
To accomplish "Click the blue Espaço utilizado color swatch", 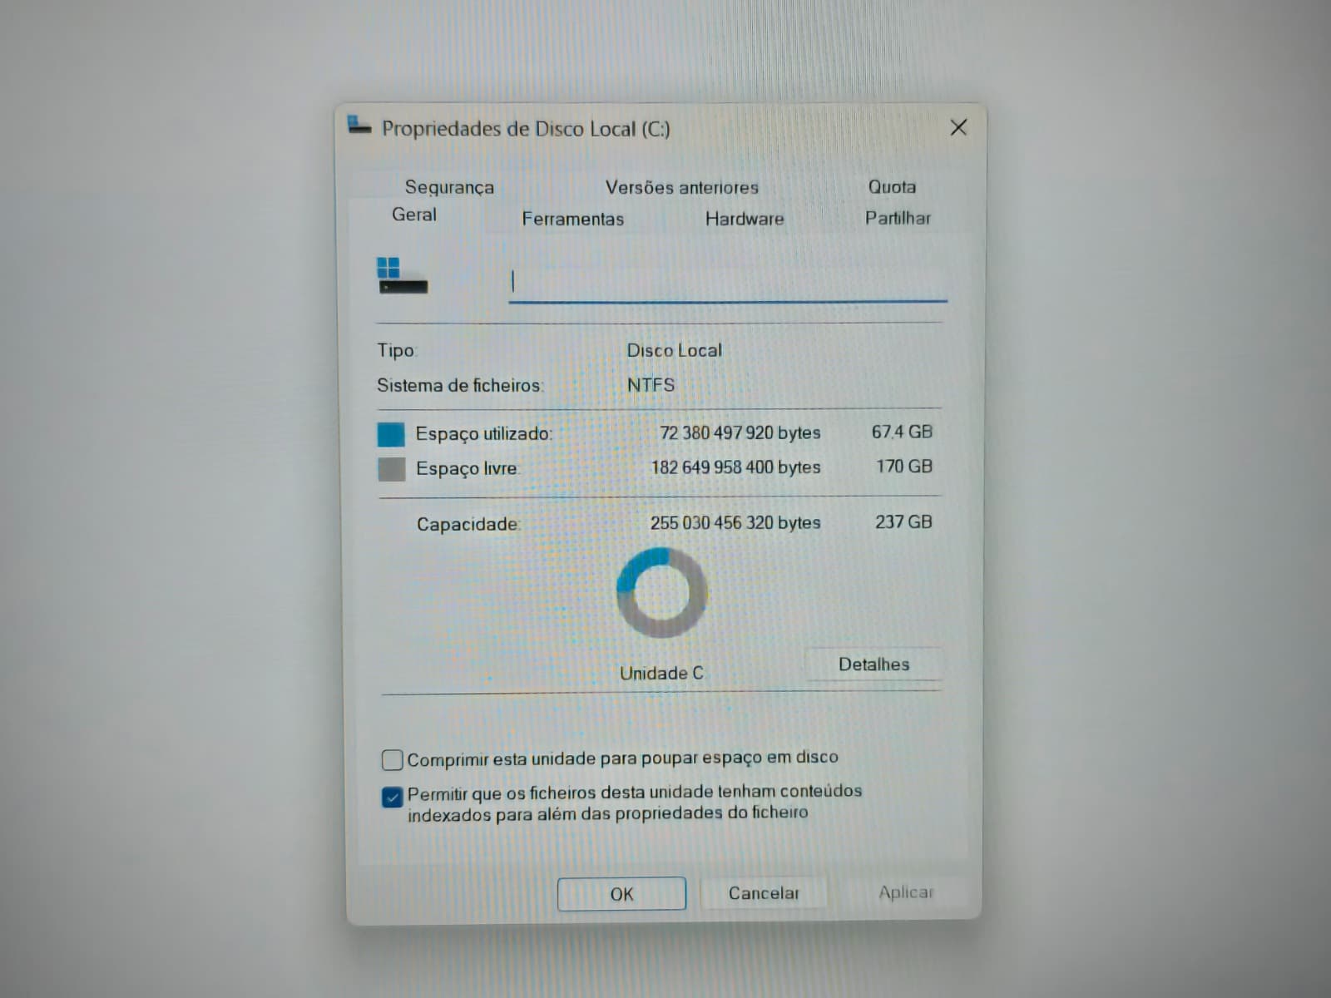I will click(x=391, y=434).
